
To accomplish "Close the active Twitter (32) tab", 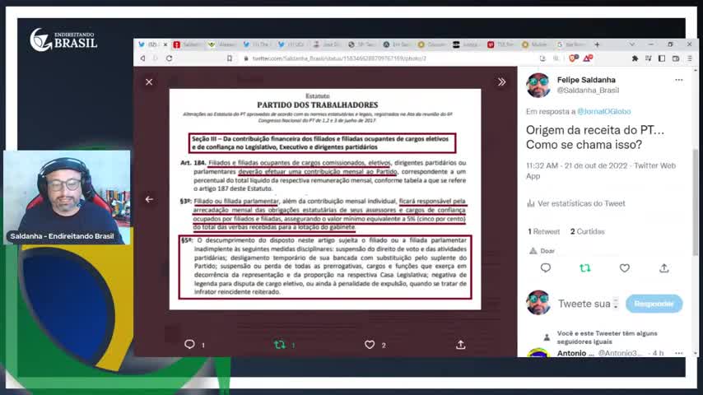I will (165, 44).
